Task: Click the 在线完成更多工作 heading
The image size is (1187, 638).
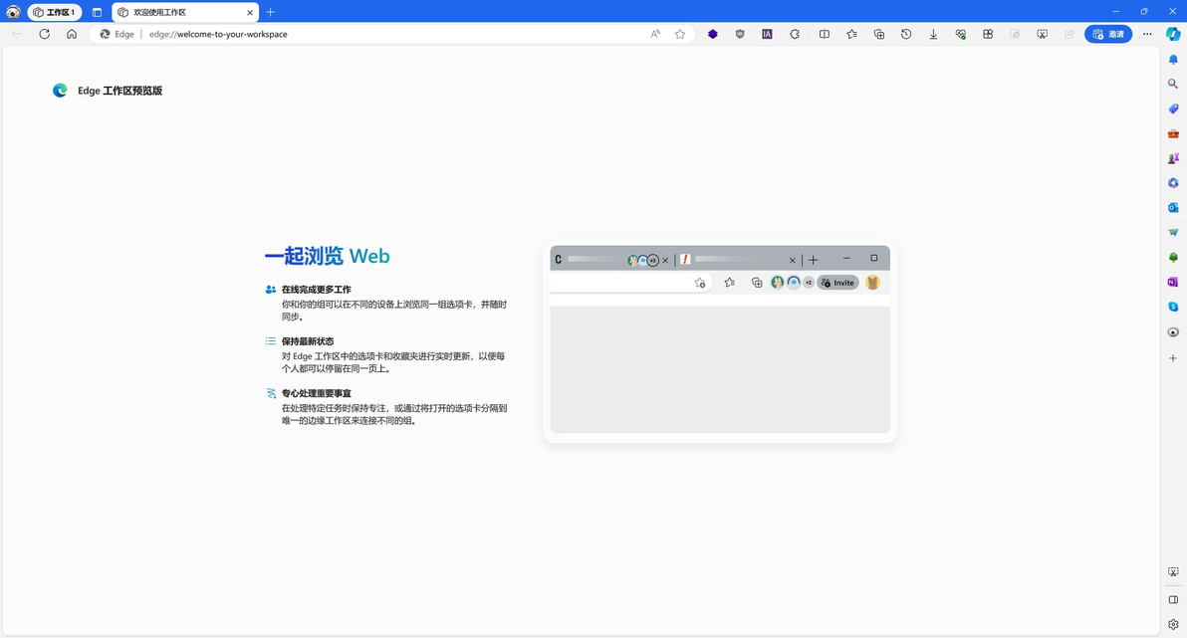Action: [x=317, y=289]
